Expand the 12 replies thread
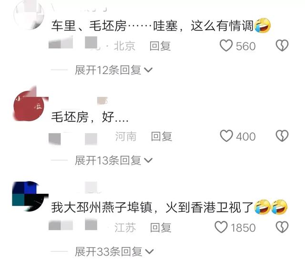The image size is (305, 267). click(114, 70)
